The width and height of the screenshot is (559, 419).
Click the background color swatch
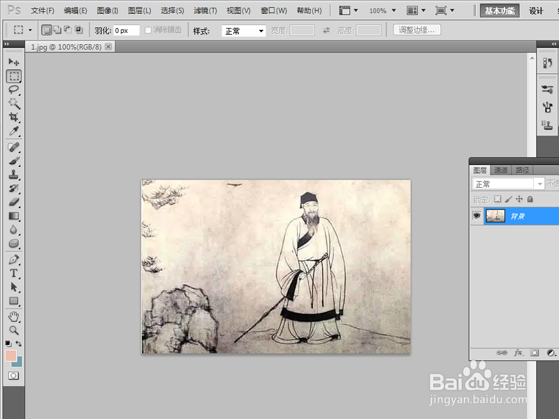pos(19,363)
